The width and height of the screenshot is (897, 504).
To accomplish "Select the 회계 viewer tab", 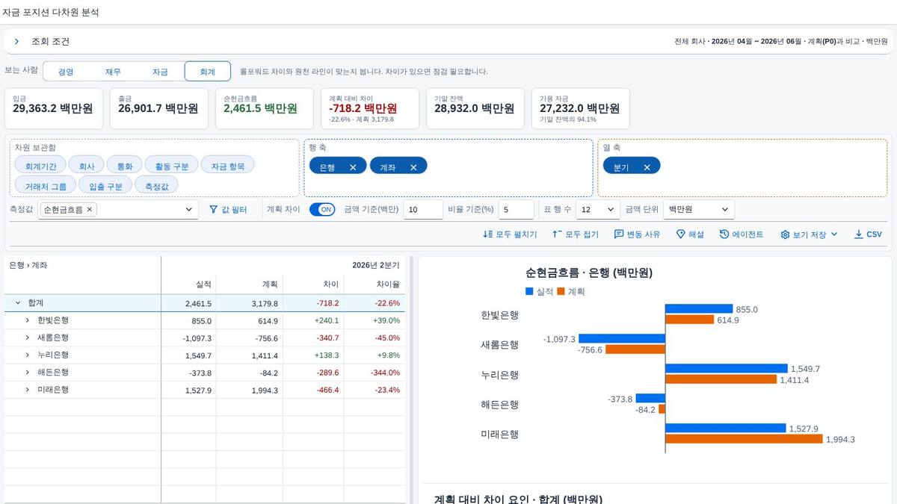I will (207, 72).
